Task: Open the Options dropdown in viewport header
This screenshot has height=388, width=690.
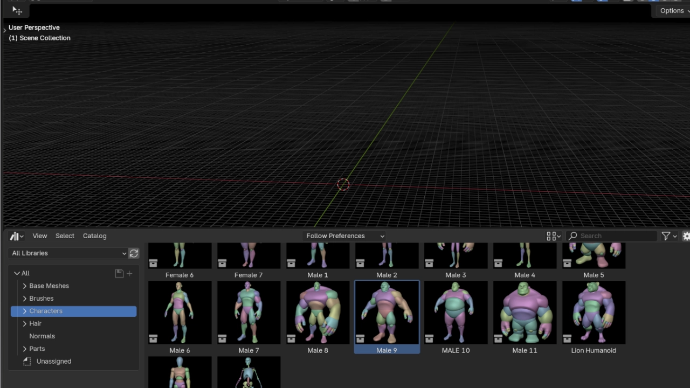Action: [674, 10]
